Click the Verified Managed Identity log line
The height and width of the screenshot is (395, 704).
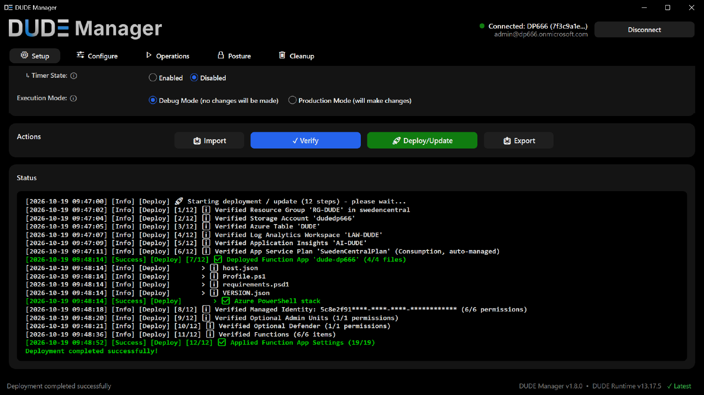276,309
